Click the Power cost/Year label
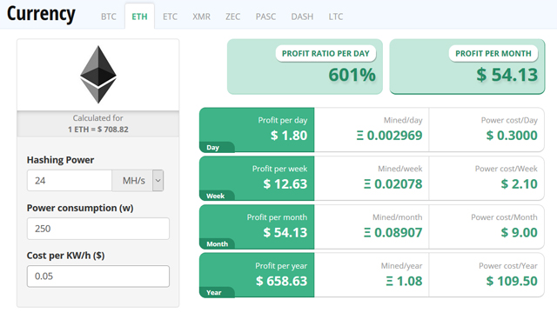This screenshot has width=557, height=313. 508,266
